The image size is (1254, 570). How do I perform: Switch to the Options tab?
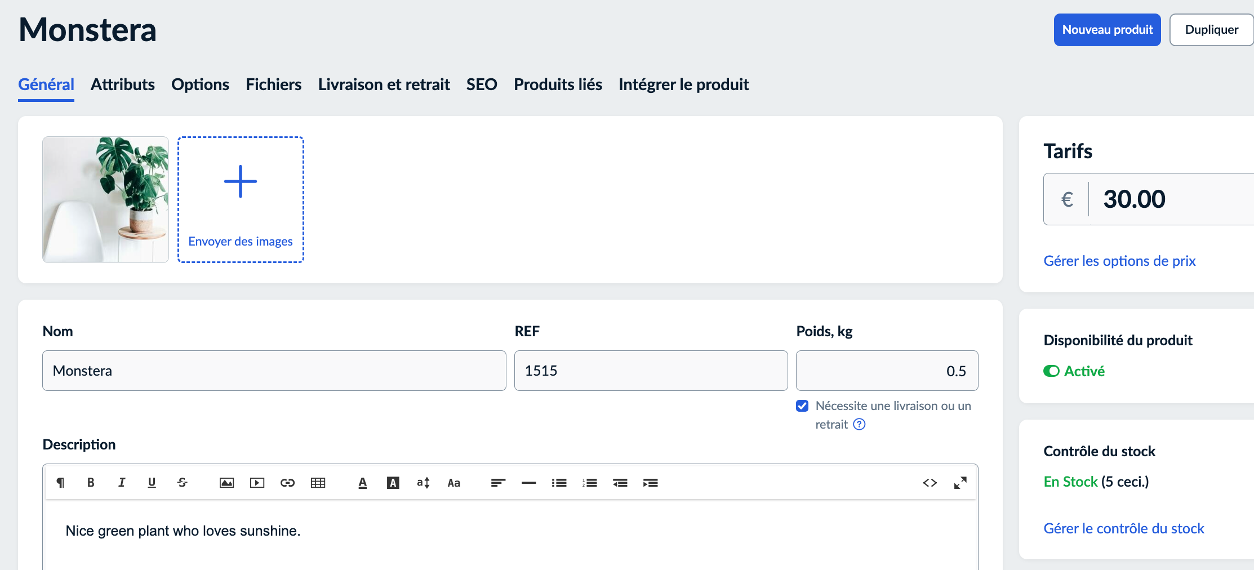point(200,84)
